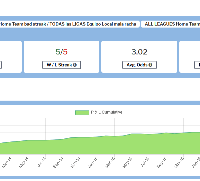Click the Avg. Odds label button

[139, 65]
